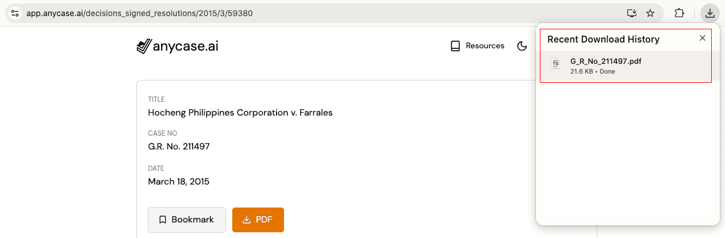The width and height of the screenshot is (725, 238).
Task: Click the book icon beside Resources
Action: tap(455, 46)
